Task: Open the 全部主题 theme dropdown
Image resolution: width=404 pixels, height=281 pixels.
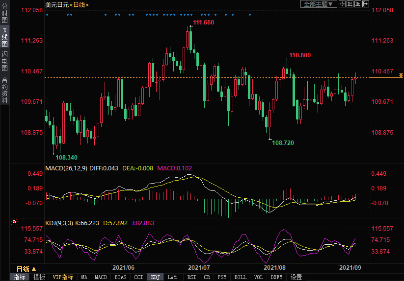Action: click(318, 4)
